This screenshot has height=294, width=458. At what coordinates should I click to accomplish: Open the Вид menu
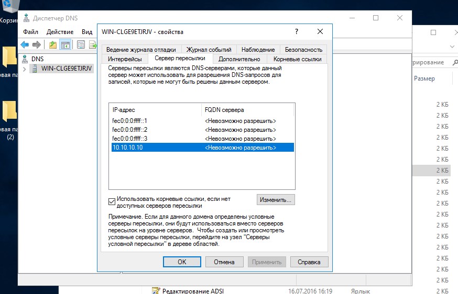[x=87, y=32]
